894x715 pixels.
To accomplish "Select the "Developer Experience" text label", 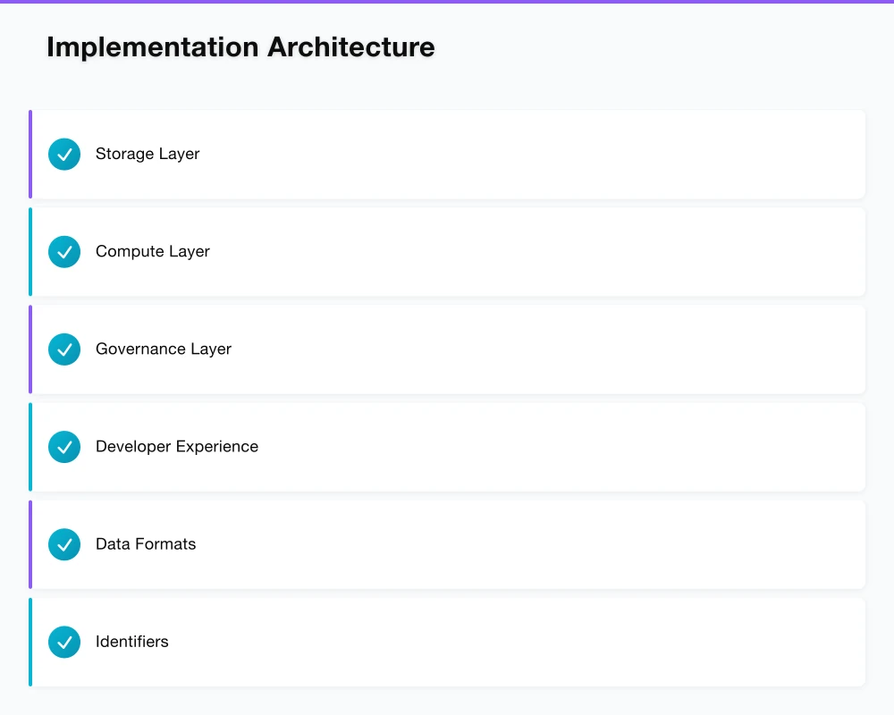I will [177, 446].
